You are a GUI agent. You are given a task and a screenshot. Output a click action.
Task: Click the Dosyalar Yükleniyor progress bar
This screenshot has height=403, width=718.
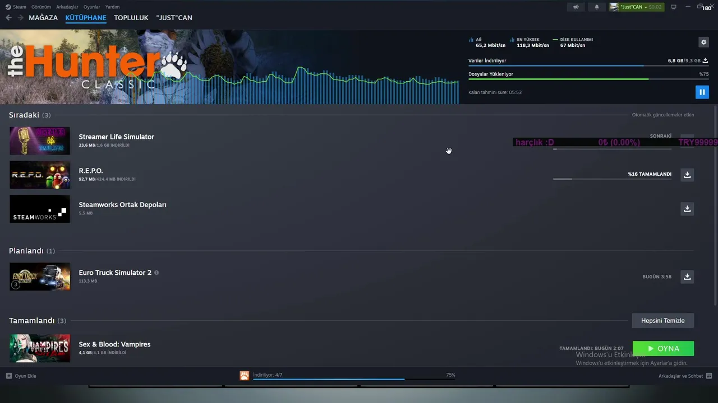[x=588, y=79]
